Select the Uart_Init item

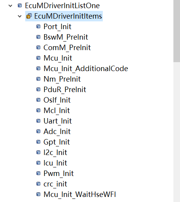click(57, 121)
